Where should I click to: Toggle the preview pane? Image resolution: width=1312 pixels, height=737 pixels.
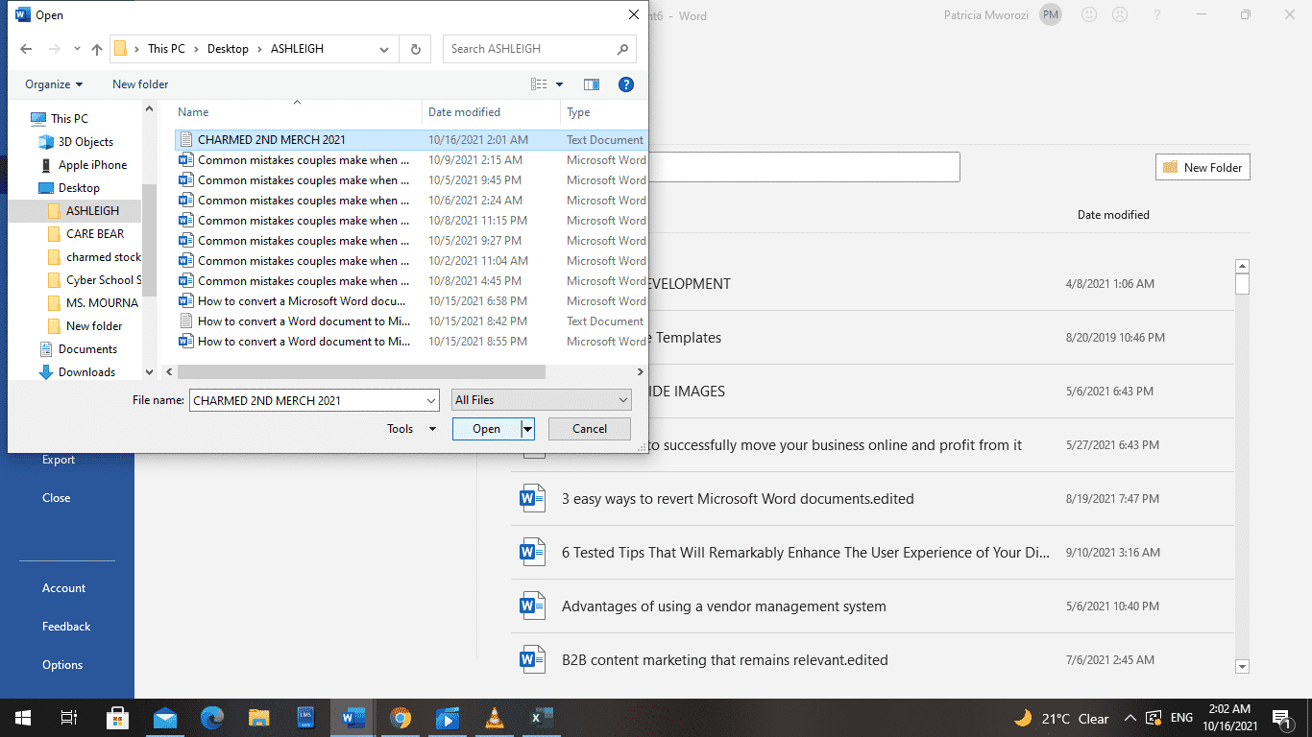[592, 84]
